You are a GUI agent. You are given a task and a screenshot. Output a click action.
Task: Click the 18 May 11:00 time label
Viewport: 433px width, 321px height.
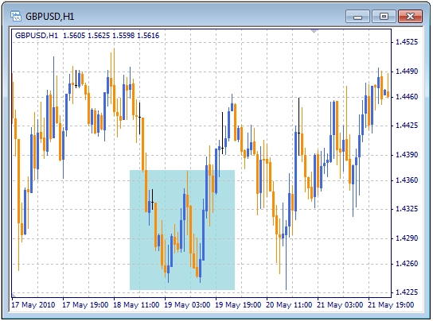tap(136, 305)
